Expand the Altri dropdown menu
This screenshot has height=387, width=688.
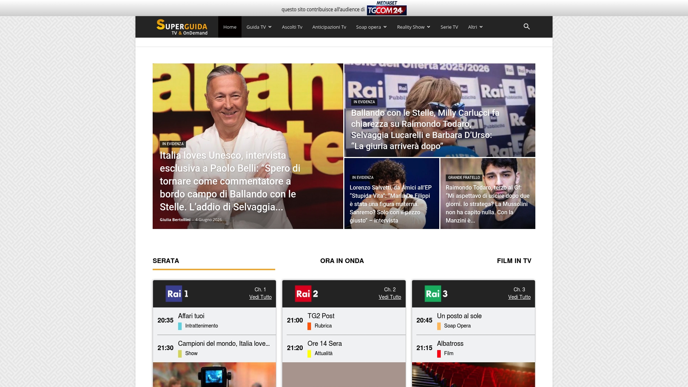pos(475,27)
